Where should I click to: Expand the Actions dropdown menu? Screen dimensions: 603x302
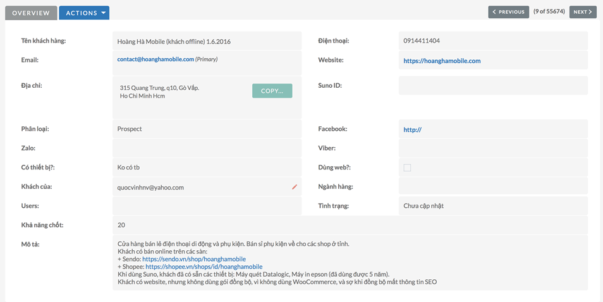pos(84,13)
